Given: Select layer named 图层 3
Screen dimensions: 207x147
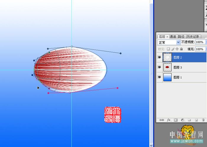Looking at the screenshot, I should (x=178, y=67).
